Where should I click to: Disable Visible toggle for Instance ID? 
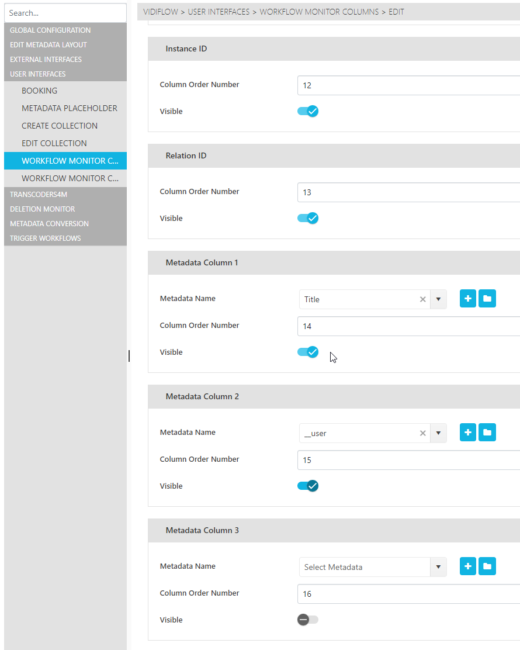coord(308,111)
